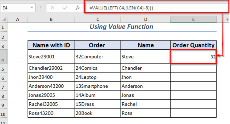
Task: Select column A header
Action: pyautogui.click(x=18, y=19)
